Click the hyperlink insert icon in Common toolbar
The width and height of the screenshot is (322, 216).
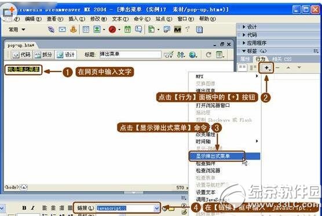click(x=51, y=29)
